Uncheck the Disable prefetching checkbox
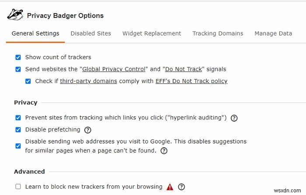This screenshot has width=306, height=195. (x=18, y=129)
